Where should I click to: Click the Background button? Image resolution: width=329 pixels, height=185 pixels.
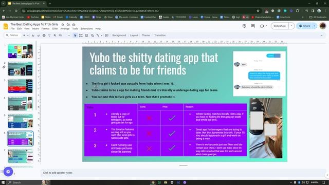119,35
